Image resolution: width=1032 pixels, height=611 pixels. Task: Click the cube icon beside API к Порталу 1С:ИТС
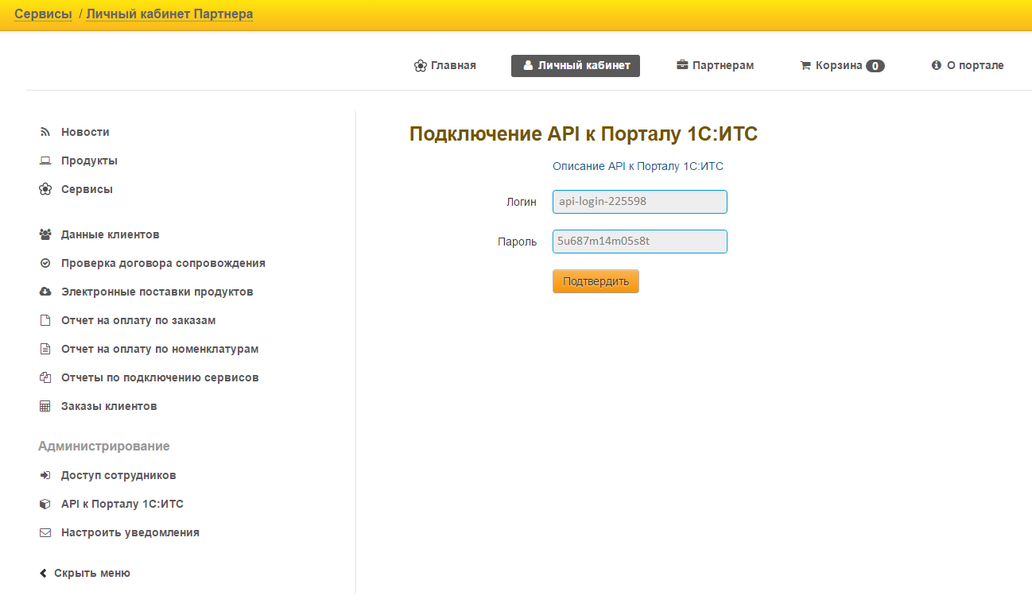[x=45, y=504]
